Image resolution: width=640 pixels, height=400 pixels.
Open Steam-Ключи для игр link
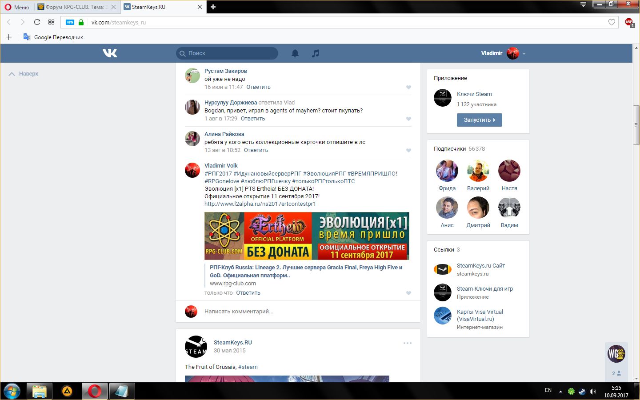pyautogui.click(x=485, y=289)
